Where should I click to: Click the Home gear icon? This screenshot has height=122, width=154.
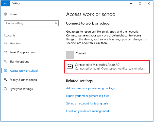click(6, 14)
